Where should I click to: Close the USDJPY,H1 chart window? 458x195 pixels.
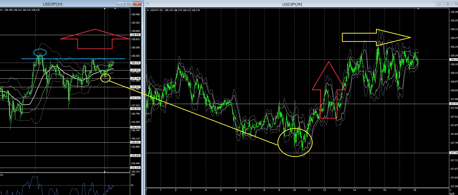point(137,4)
